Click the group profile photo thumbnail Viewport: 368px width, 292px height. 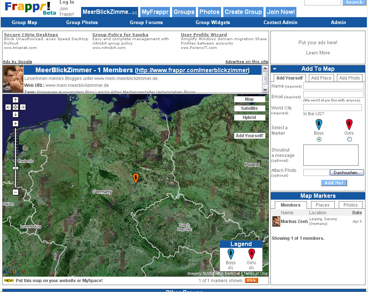13,79
